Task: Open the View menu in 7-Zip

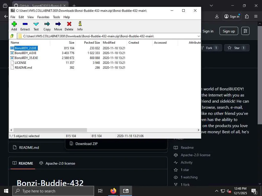Action: pyautogui.click(x=31, y=17)
